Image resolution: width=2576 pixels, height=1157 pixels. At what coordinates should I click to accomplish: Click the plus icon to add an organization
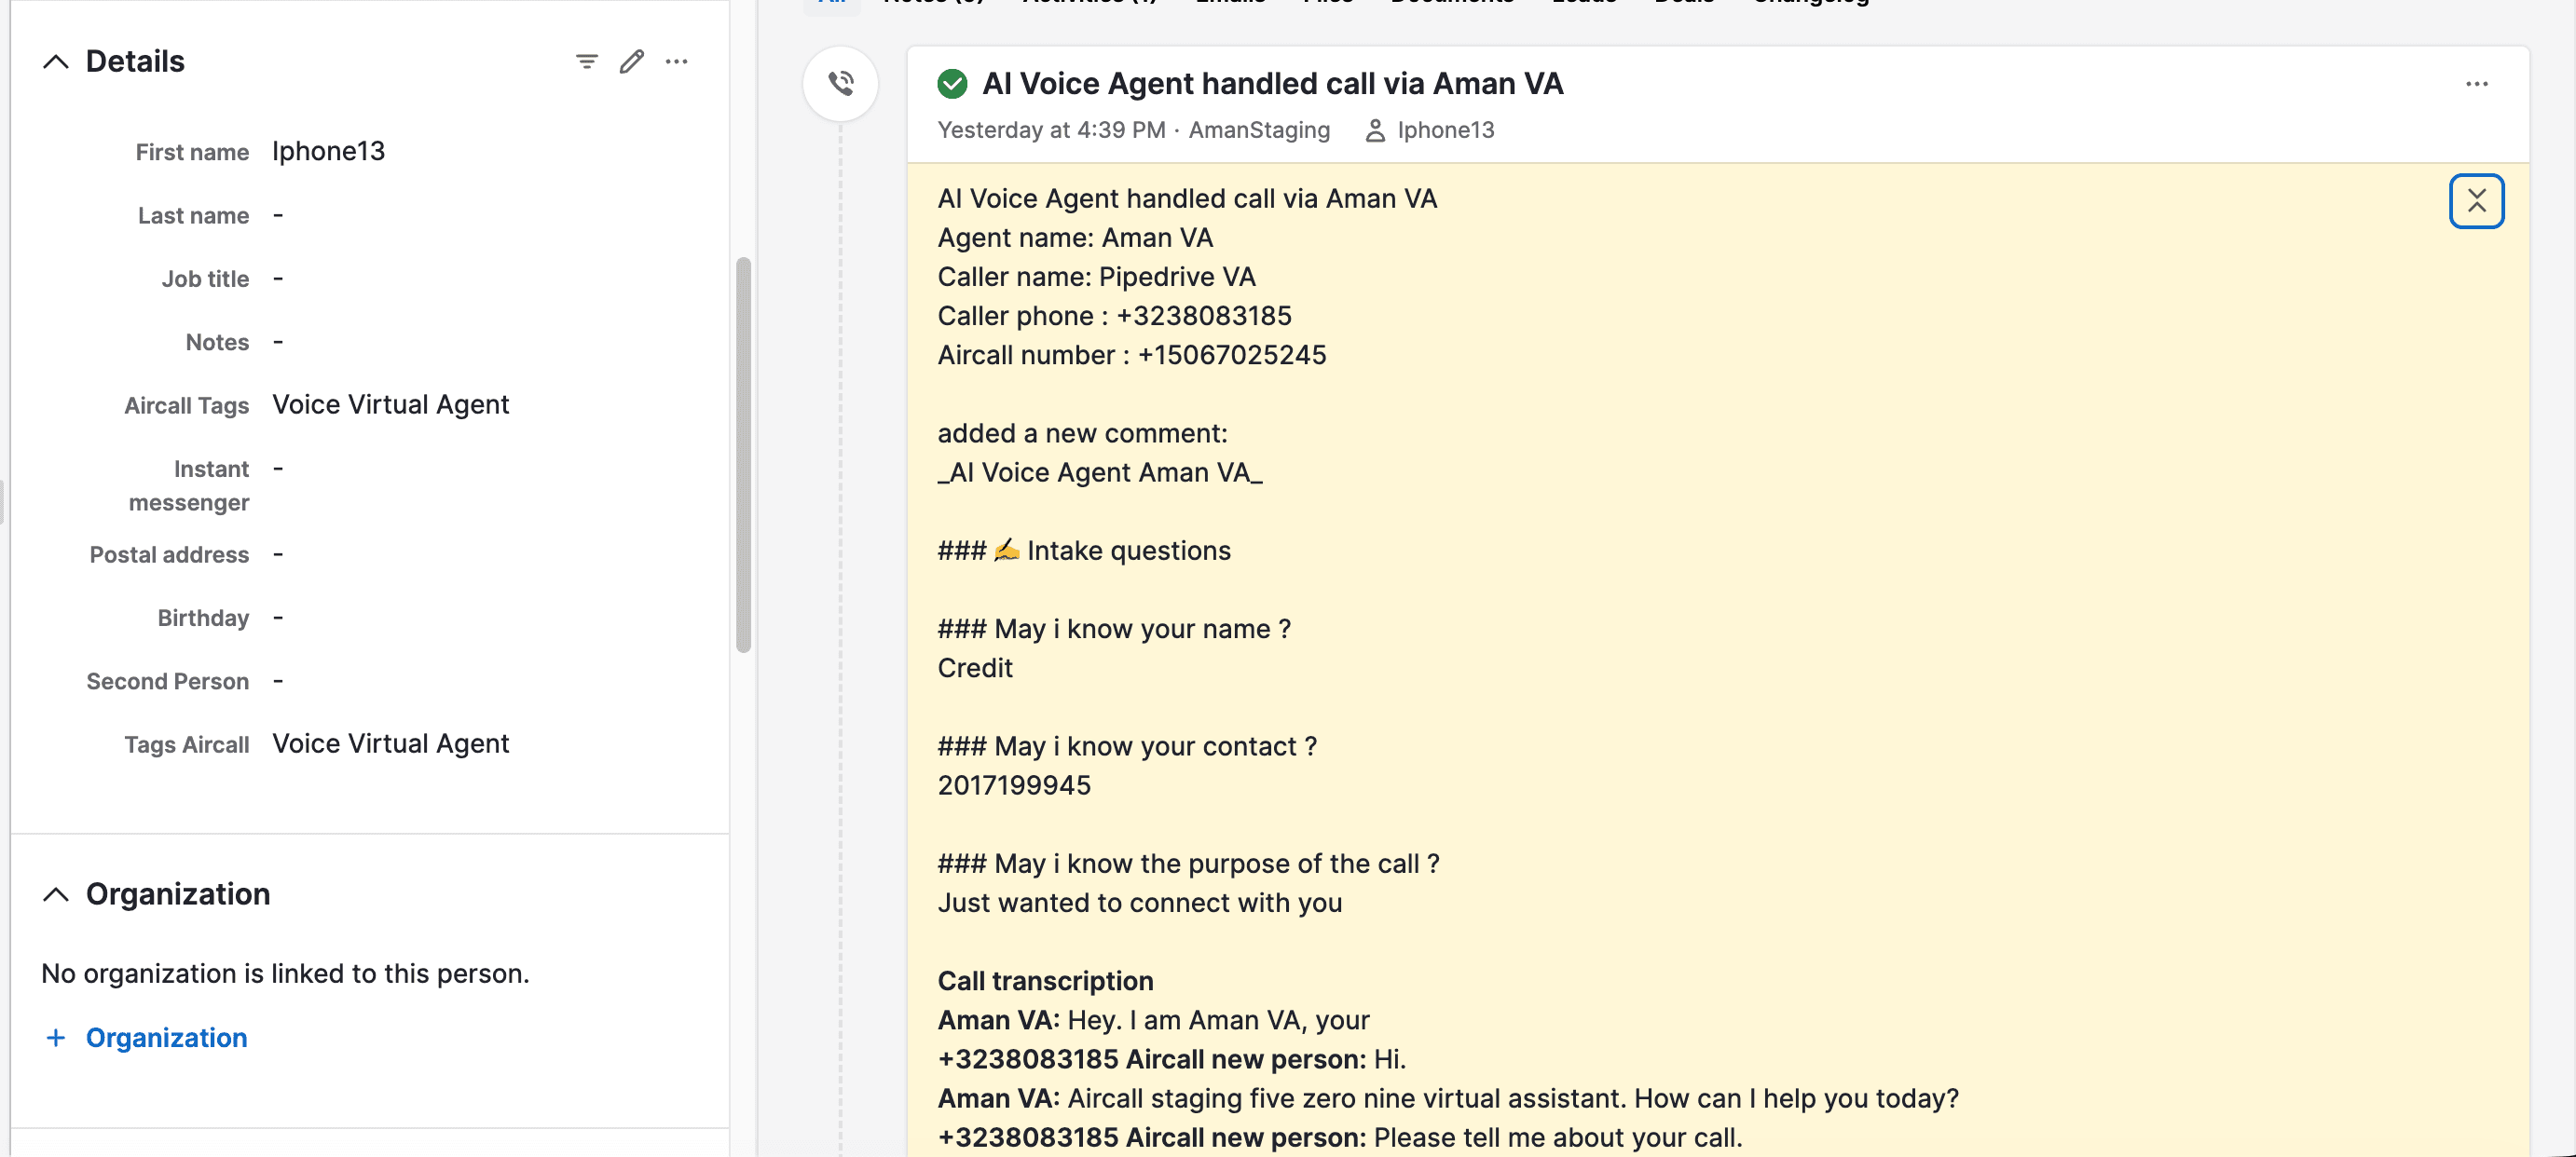tap(56, 1038)
